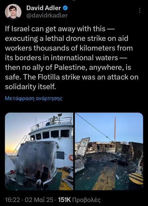Click the David Adler display name

[x=44, y=8]
